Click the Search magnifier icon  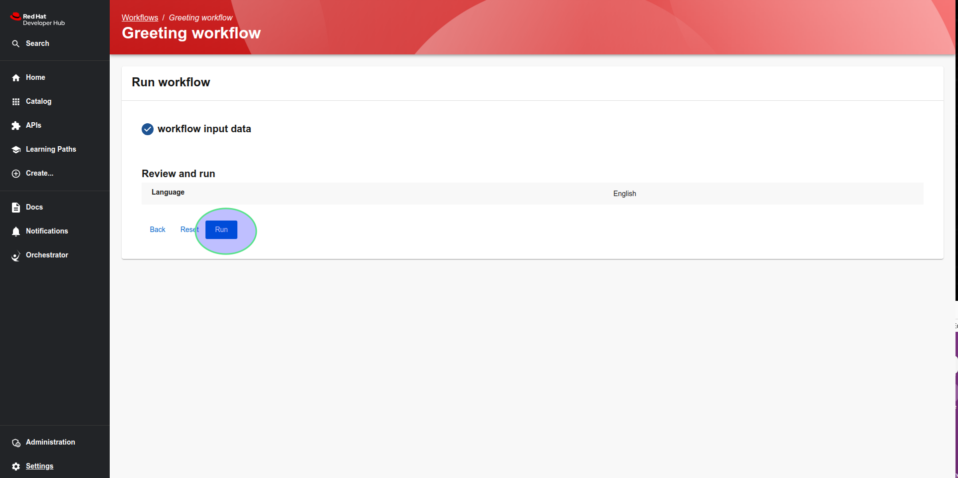pyautogui.click(x=16, y=44)
